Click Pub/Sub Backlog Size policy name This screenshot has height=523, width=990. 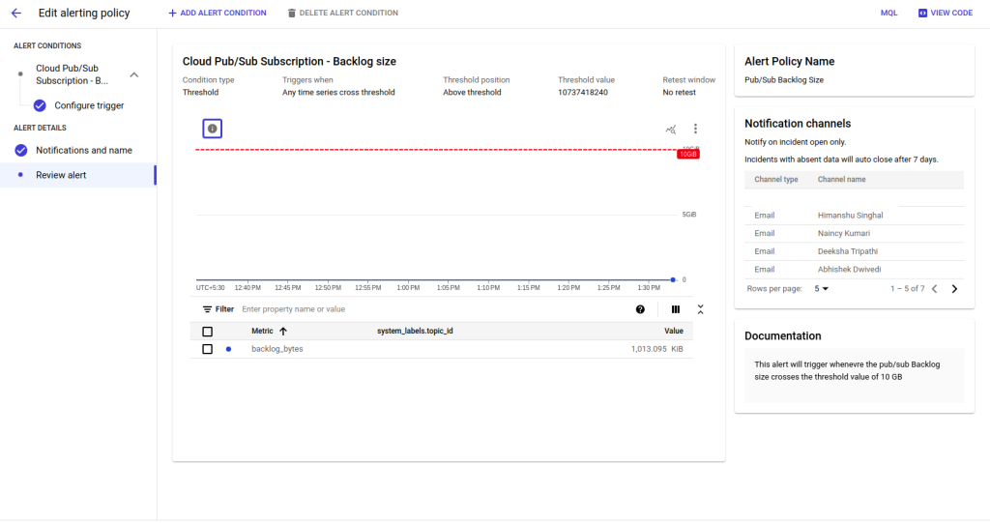[783, 80]
